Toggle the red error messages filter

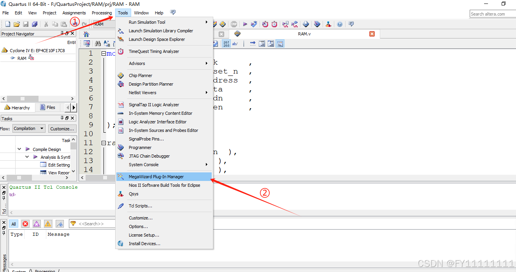25,224
